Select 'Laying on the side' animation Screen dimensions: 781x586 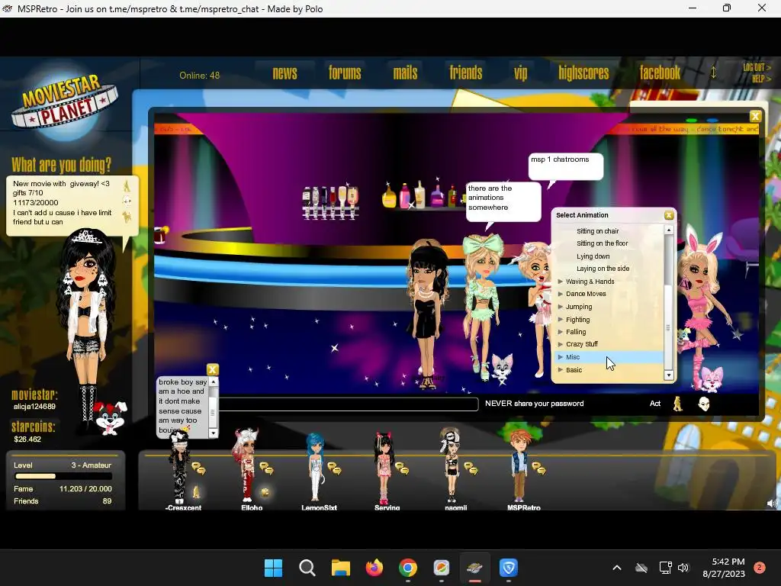click(x=603, y=269)
